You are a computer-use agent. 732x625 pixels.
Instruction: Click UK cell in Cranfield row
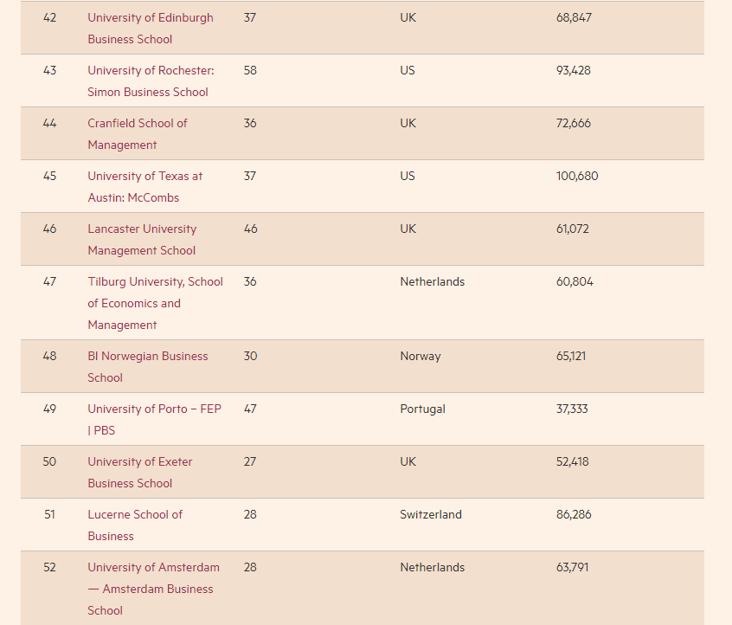pos(408,123)
